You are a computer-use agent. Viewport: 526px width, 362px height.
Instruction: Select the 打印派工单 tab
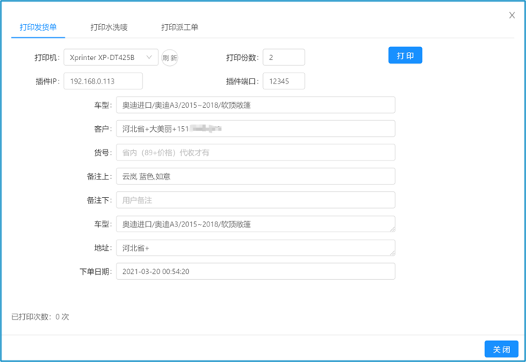(x=179, y=27)
